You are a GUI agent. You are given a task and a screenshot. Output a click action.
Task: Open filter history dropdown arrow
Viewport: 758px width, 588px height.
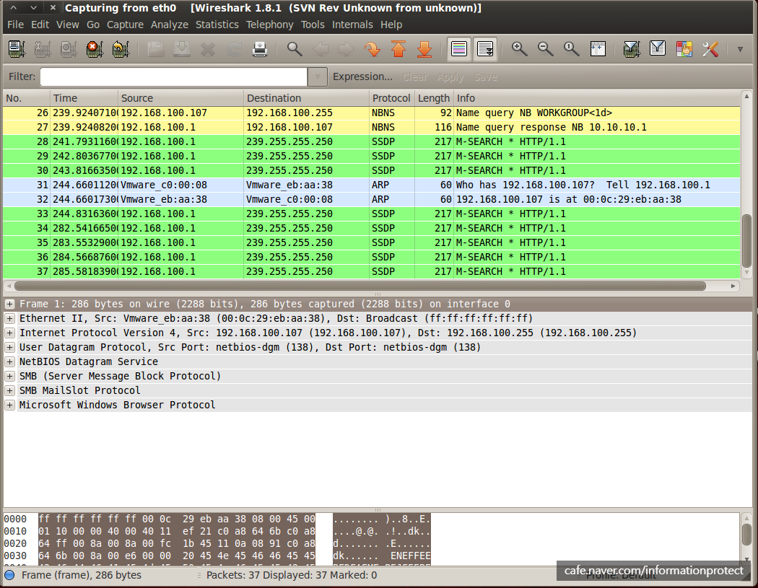point(318,76)
